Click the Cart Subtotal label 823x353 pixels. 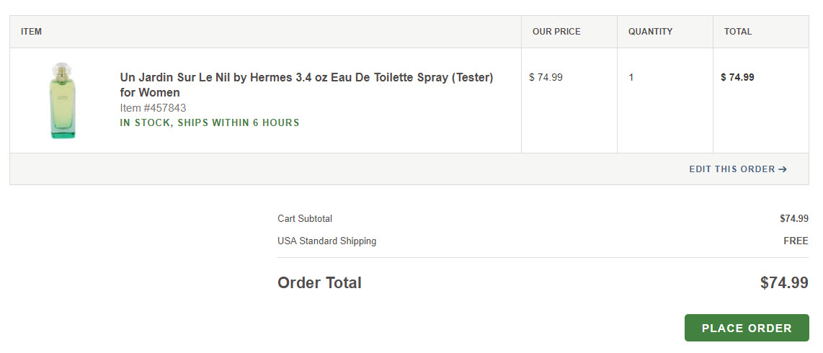305,219
